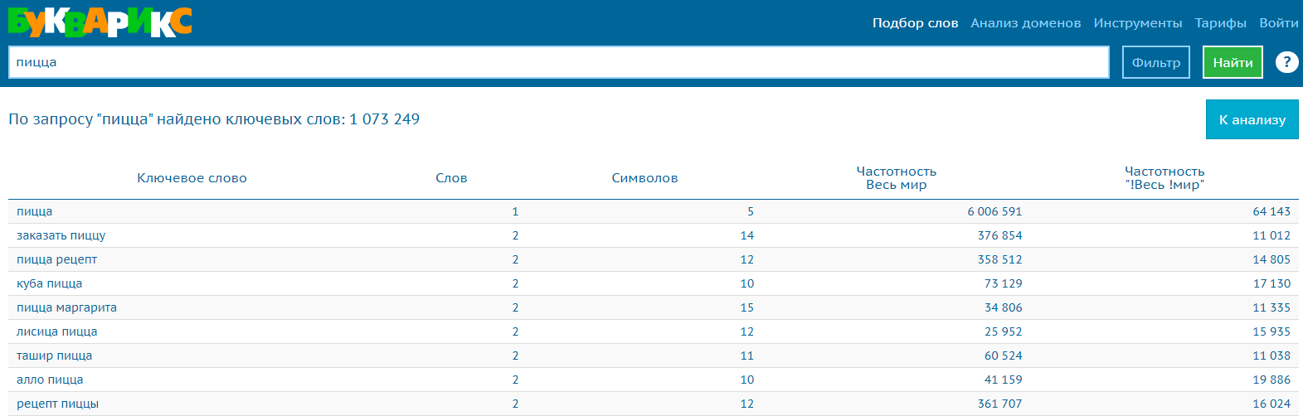
Task: Click the green Найти button
Action: tap(1233, 62)
